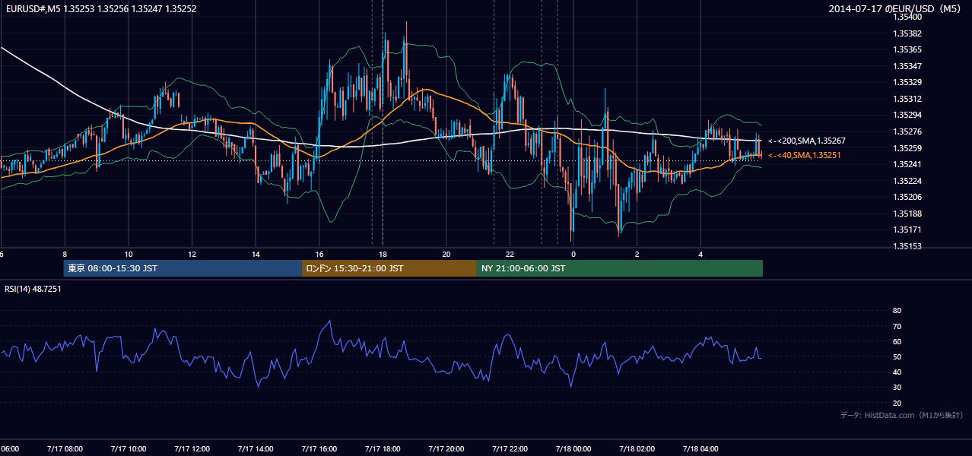972x456 pixels.
Task: Click the EURUSD#,M5 chart title text
Action: [x=100, y=8]
